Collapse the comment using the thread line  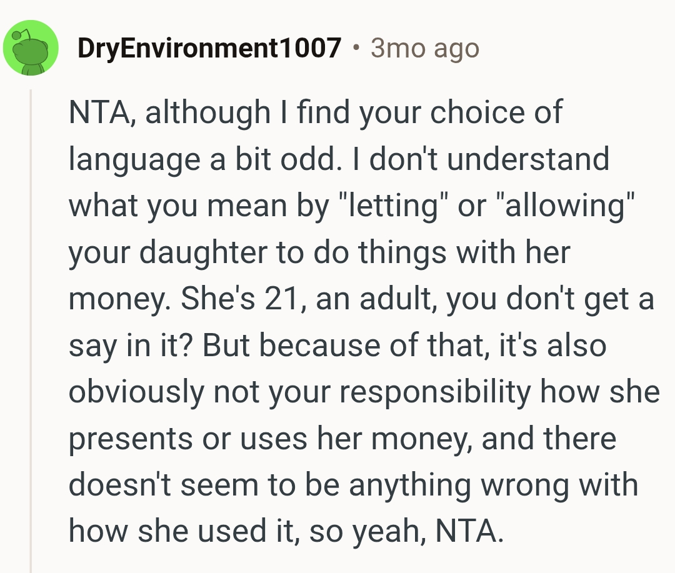click(x=30, y=331)
